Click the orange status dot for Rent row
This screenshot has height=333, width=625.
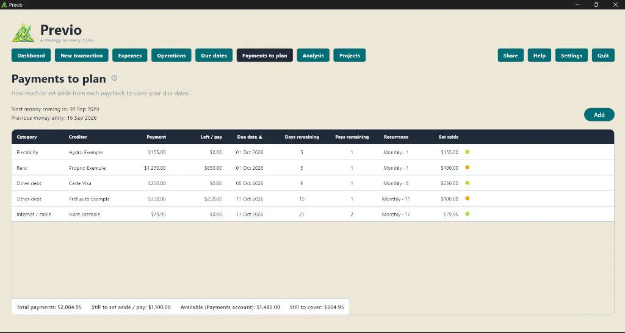coord(467,167)
